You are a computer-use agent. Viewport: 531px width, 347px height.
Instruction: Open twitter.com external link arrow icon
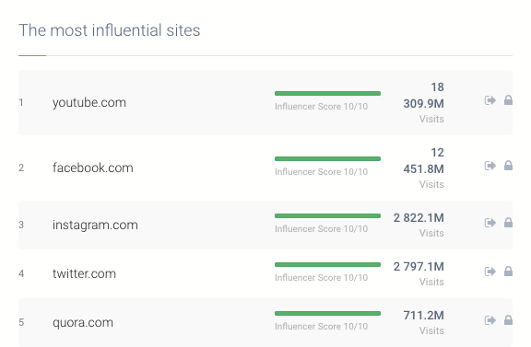click(x=490, y=272)
